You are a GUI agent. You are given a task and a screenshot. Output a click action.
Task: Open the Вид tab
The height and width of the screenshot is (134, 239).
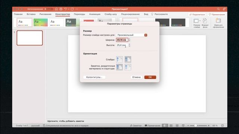pos(146,14)
